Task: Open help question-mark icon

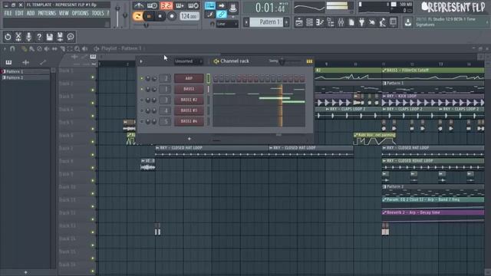Action: pyautogui.click(x=39, y=37)
